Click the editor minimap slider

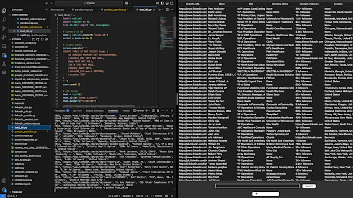175,27
